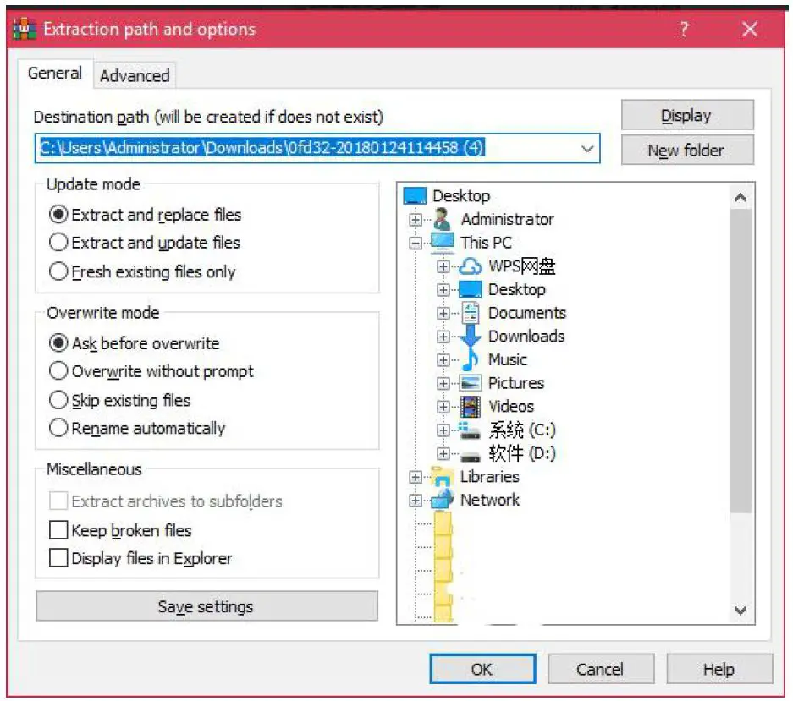
Task: Enable Keep broken files checkbox
Action: pos(58,530)
